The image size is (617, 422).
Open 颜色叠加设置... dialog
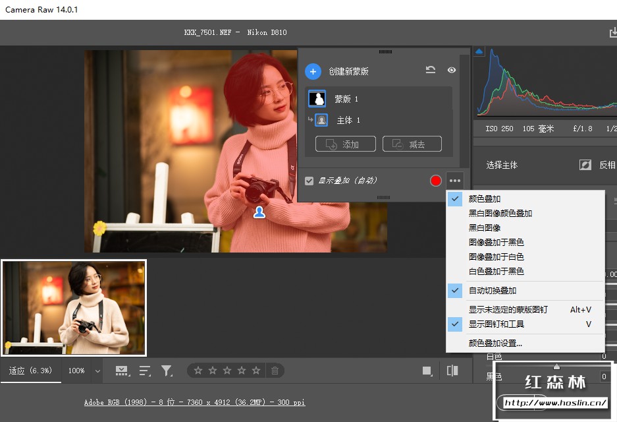click(x=525, y=343)
